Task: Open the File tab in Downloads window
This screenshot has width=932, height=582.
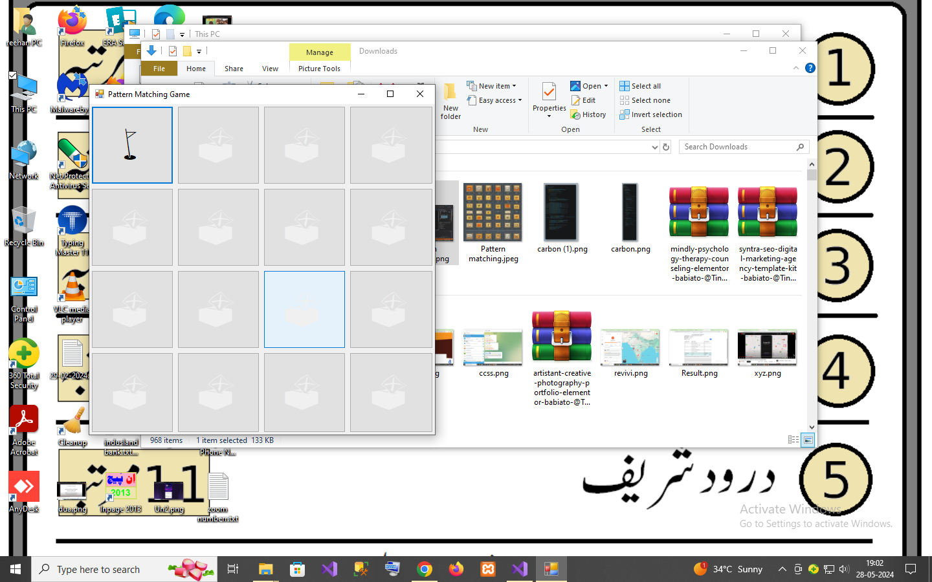Action: click(x=159, y=69)
